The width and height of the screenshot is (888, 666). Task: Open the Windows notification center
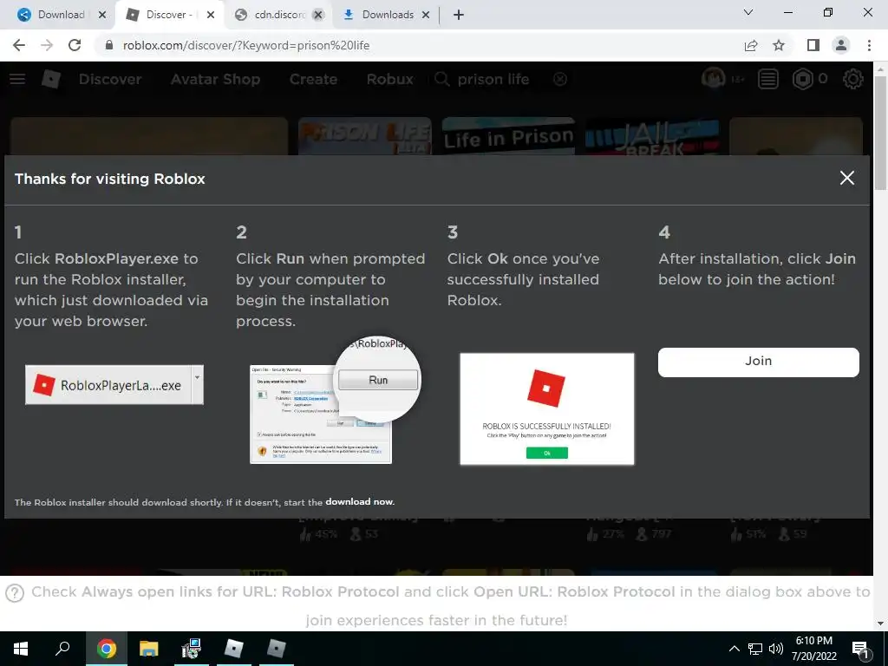click(x=861, y=650)
